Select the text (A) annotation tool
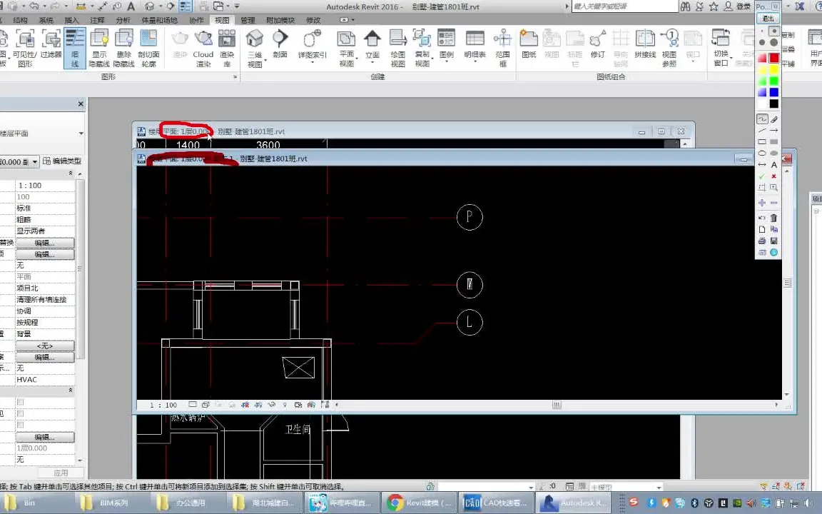This screenshot has height=514, width=822. (x=773, y=165)
